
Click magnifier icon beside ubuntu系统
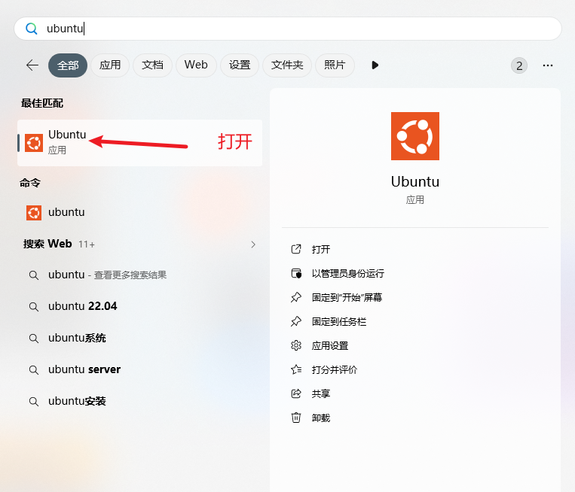[x=34, y=339]
